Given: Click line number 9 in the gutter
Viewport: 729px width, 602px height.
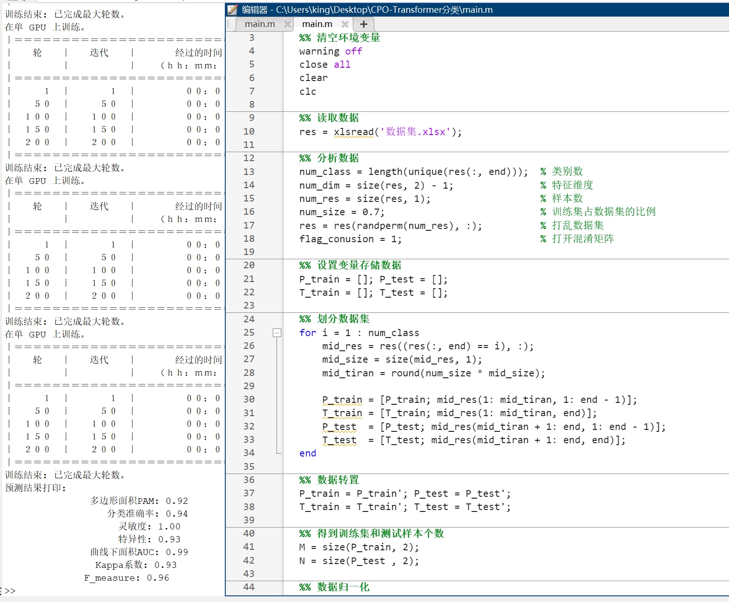Looking at the screenshot, I should [x=251, y=118].
